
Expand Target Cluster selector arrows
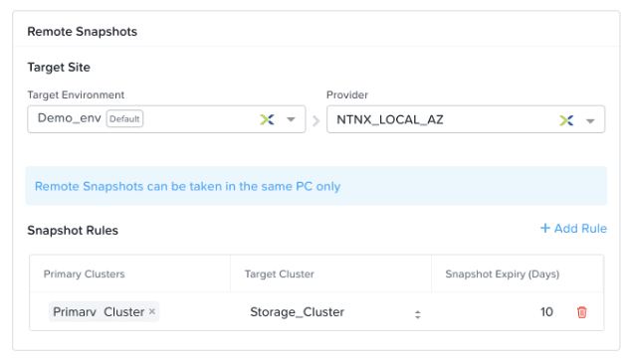point(418,314)
